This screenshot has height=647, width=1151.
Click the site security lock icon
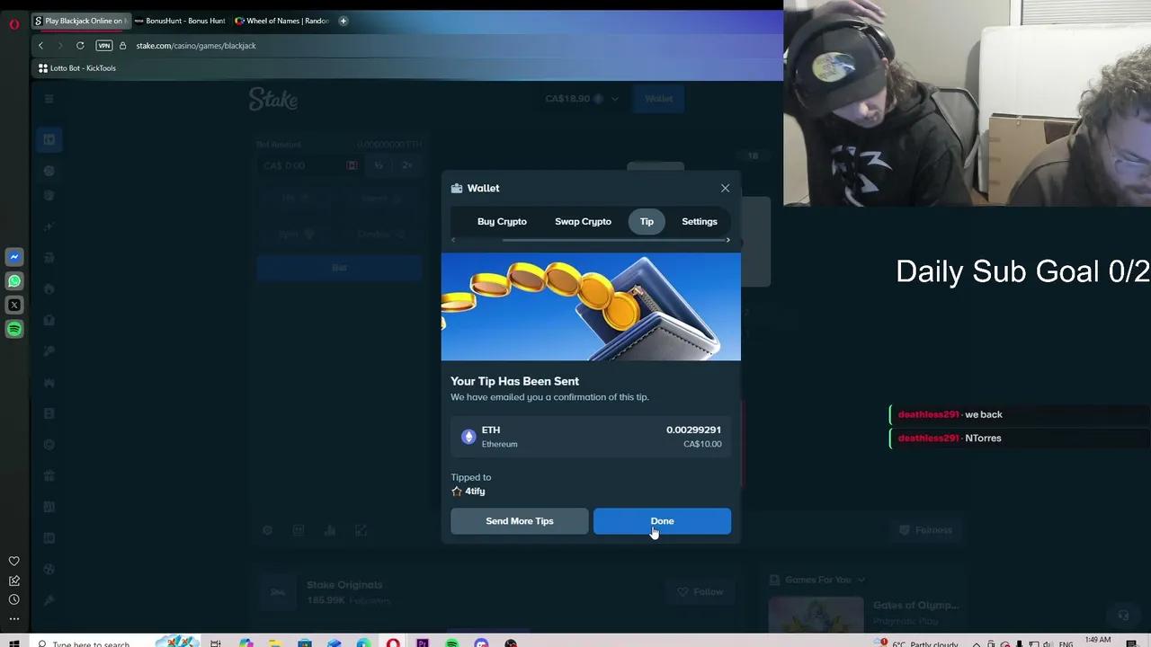[123, 46]
